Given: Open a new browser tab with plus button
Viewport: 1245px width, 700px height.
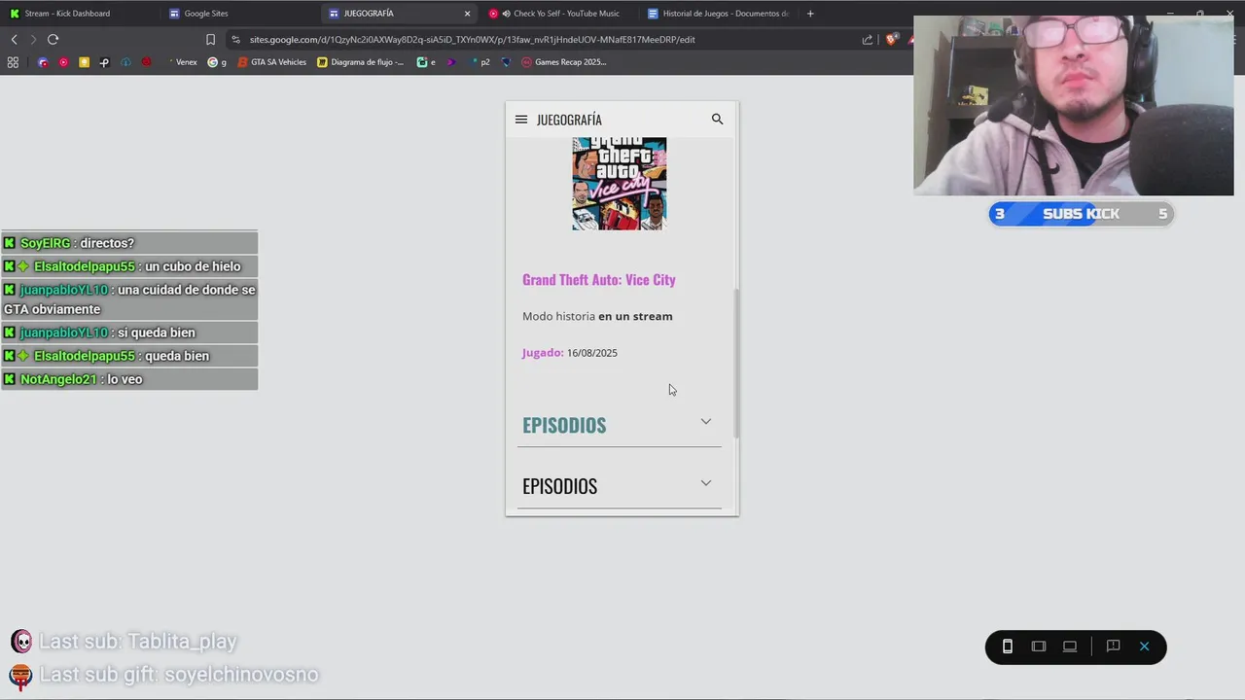Looking at the screenshot, I should (810, 14).
